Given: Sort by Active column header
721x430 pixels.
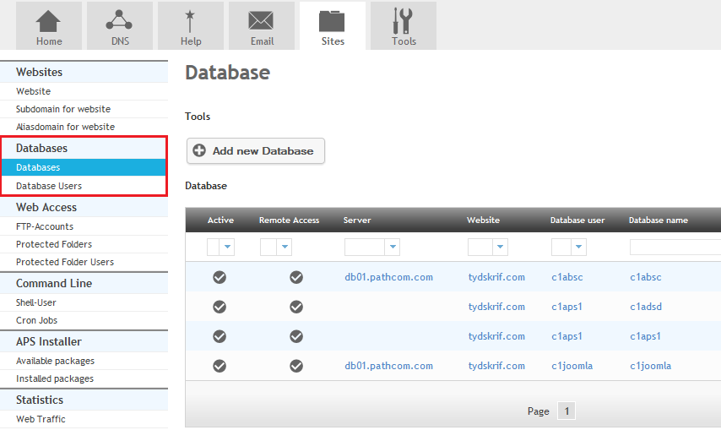Looking at the screenshot, I should tap(220, 220).
